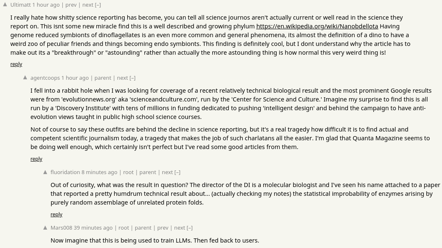Collapse fluoridation's comment with [–]

[177, 172]
